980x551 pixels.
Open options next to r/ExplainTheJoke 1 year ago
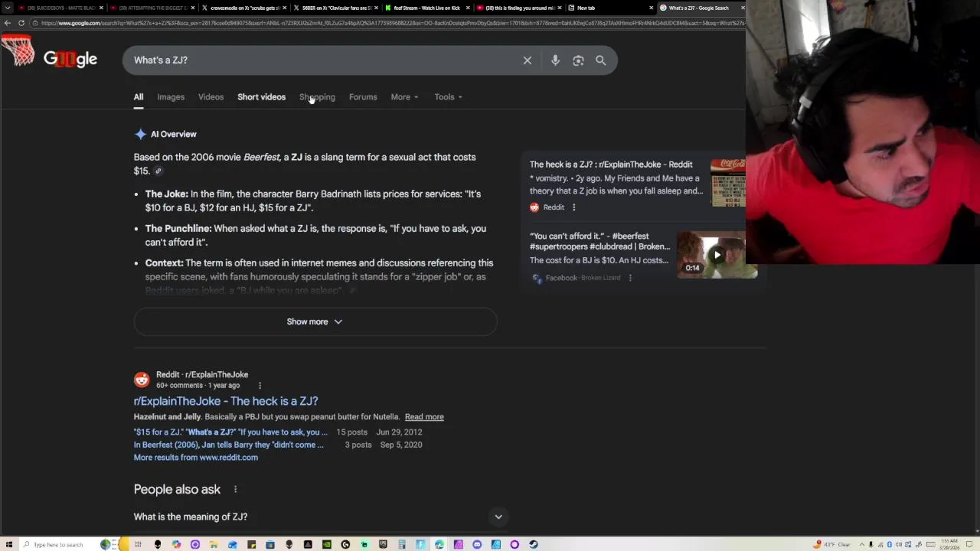pos(260,386)
